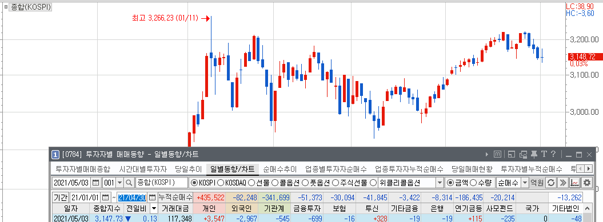
Task: Open calendar for end date 21/04/30
Action: 153,198
